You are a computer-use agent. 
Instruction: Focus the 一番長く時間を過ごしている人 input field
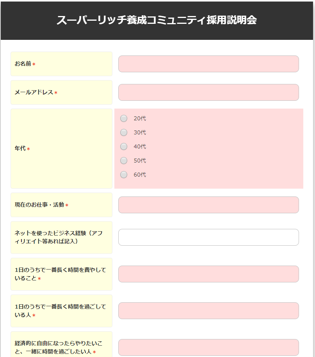tap(208, 311)
